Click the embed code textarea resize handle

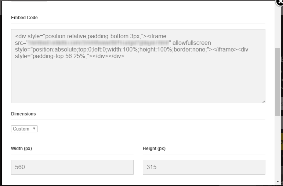coord(263,101)
